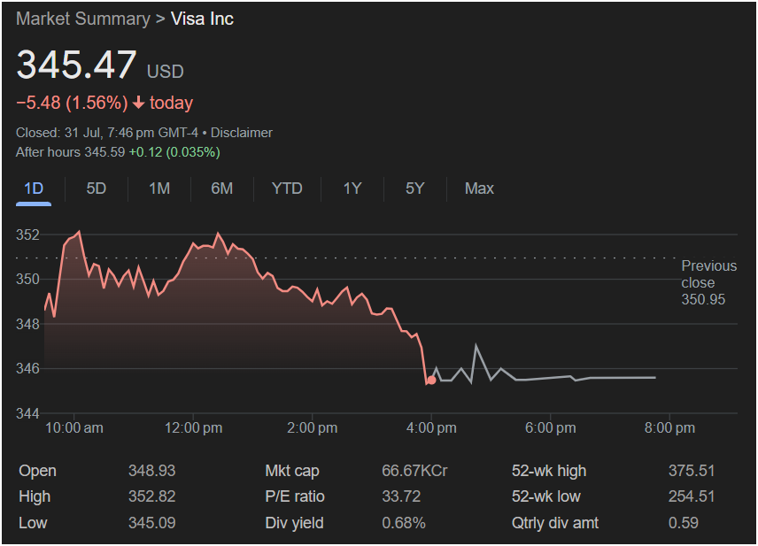Screen dimensions: 758x546
Task: Select the Max time range tab
Action: (479, 188)
